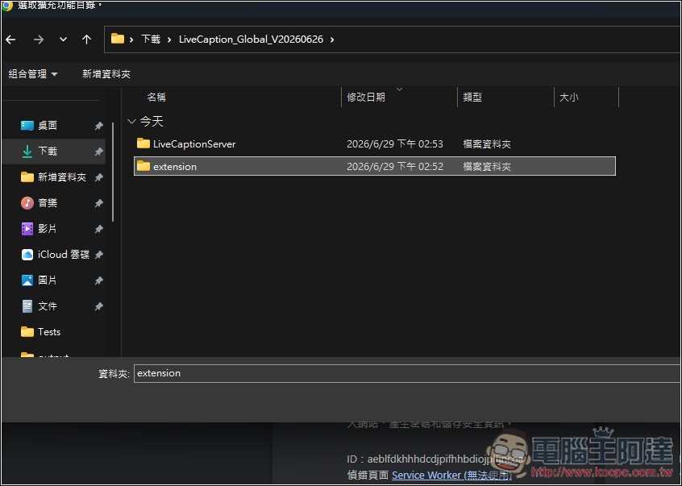Click pin icon next to iCloud 雲碟
Viewport: 682px width, 486px height.
click(98, 255)
